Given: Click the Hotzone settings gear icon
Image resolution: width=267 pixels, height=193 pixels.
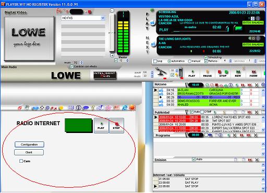Looking at the screenshot, I should 263,85.
